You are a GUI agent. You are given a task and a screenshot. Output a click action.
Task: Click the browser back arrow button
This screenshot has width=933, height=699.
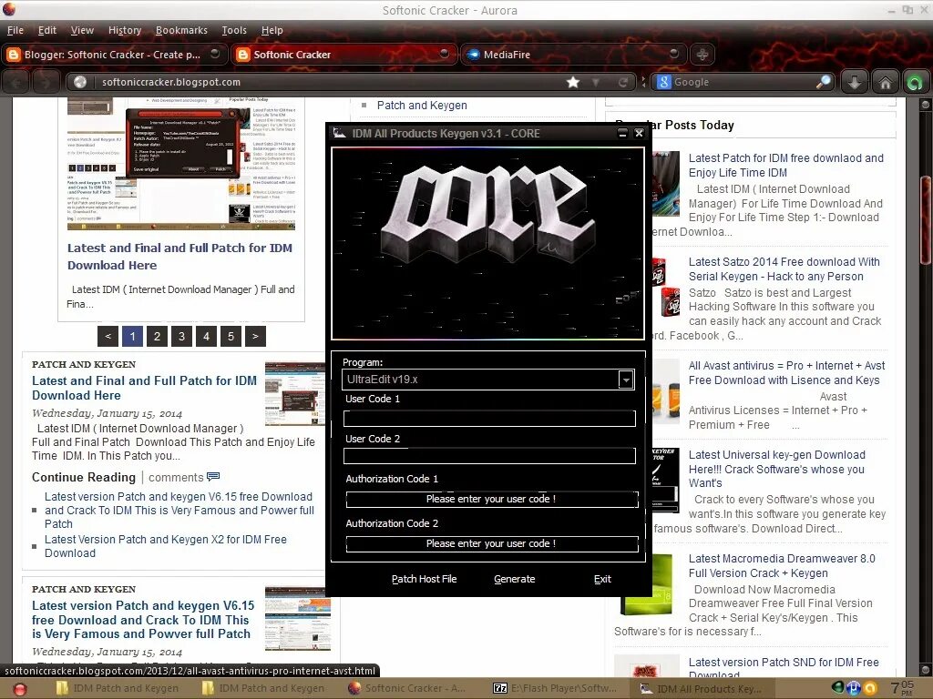pos(16,82)
